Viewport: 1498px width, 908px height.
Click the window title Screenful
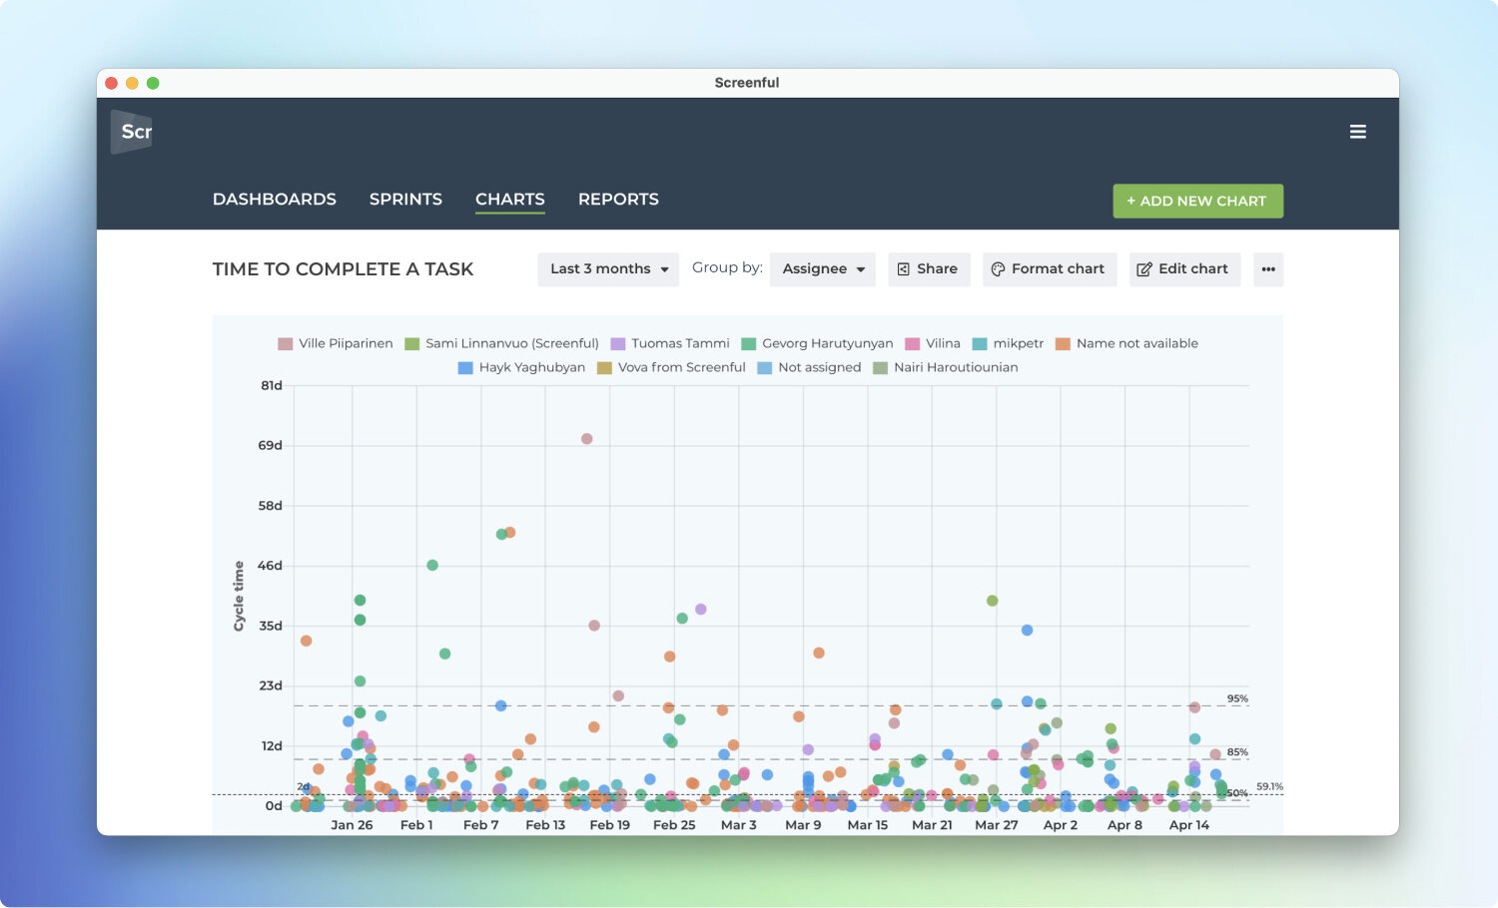coord(747,83)
